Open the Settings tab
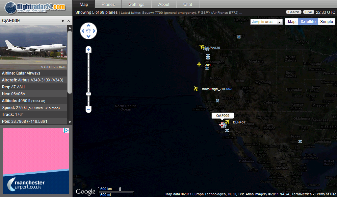The width and height of the screenshot is (337, 197). tap(137, 4)
